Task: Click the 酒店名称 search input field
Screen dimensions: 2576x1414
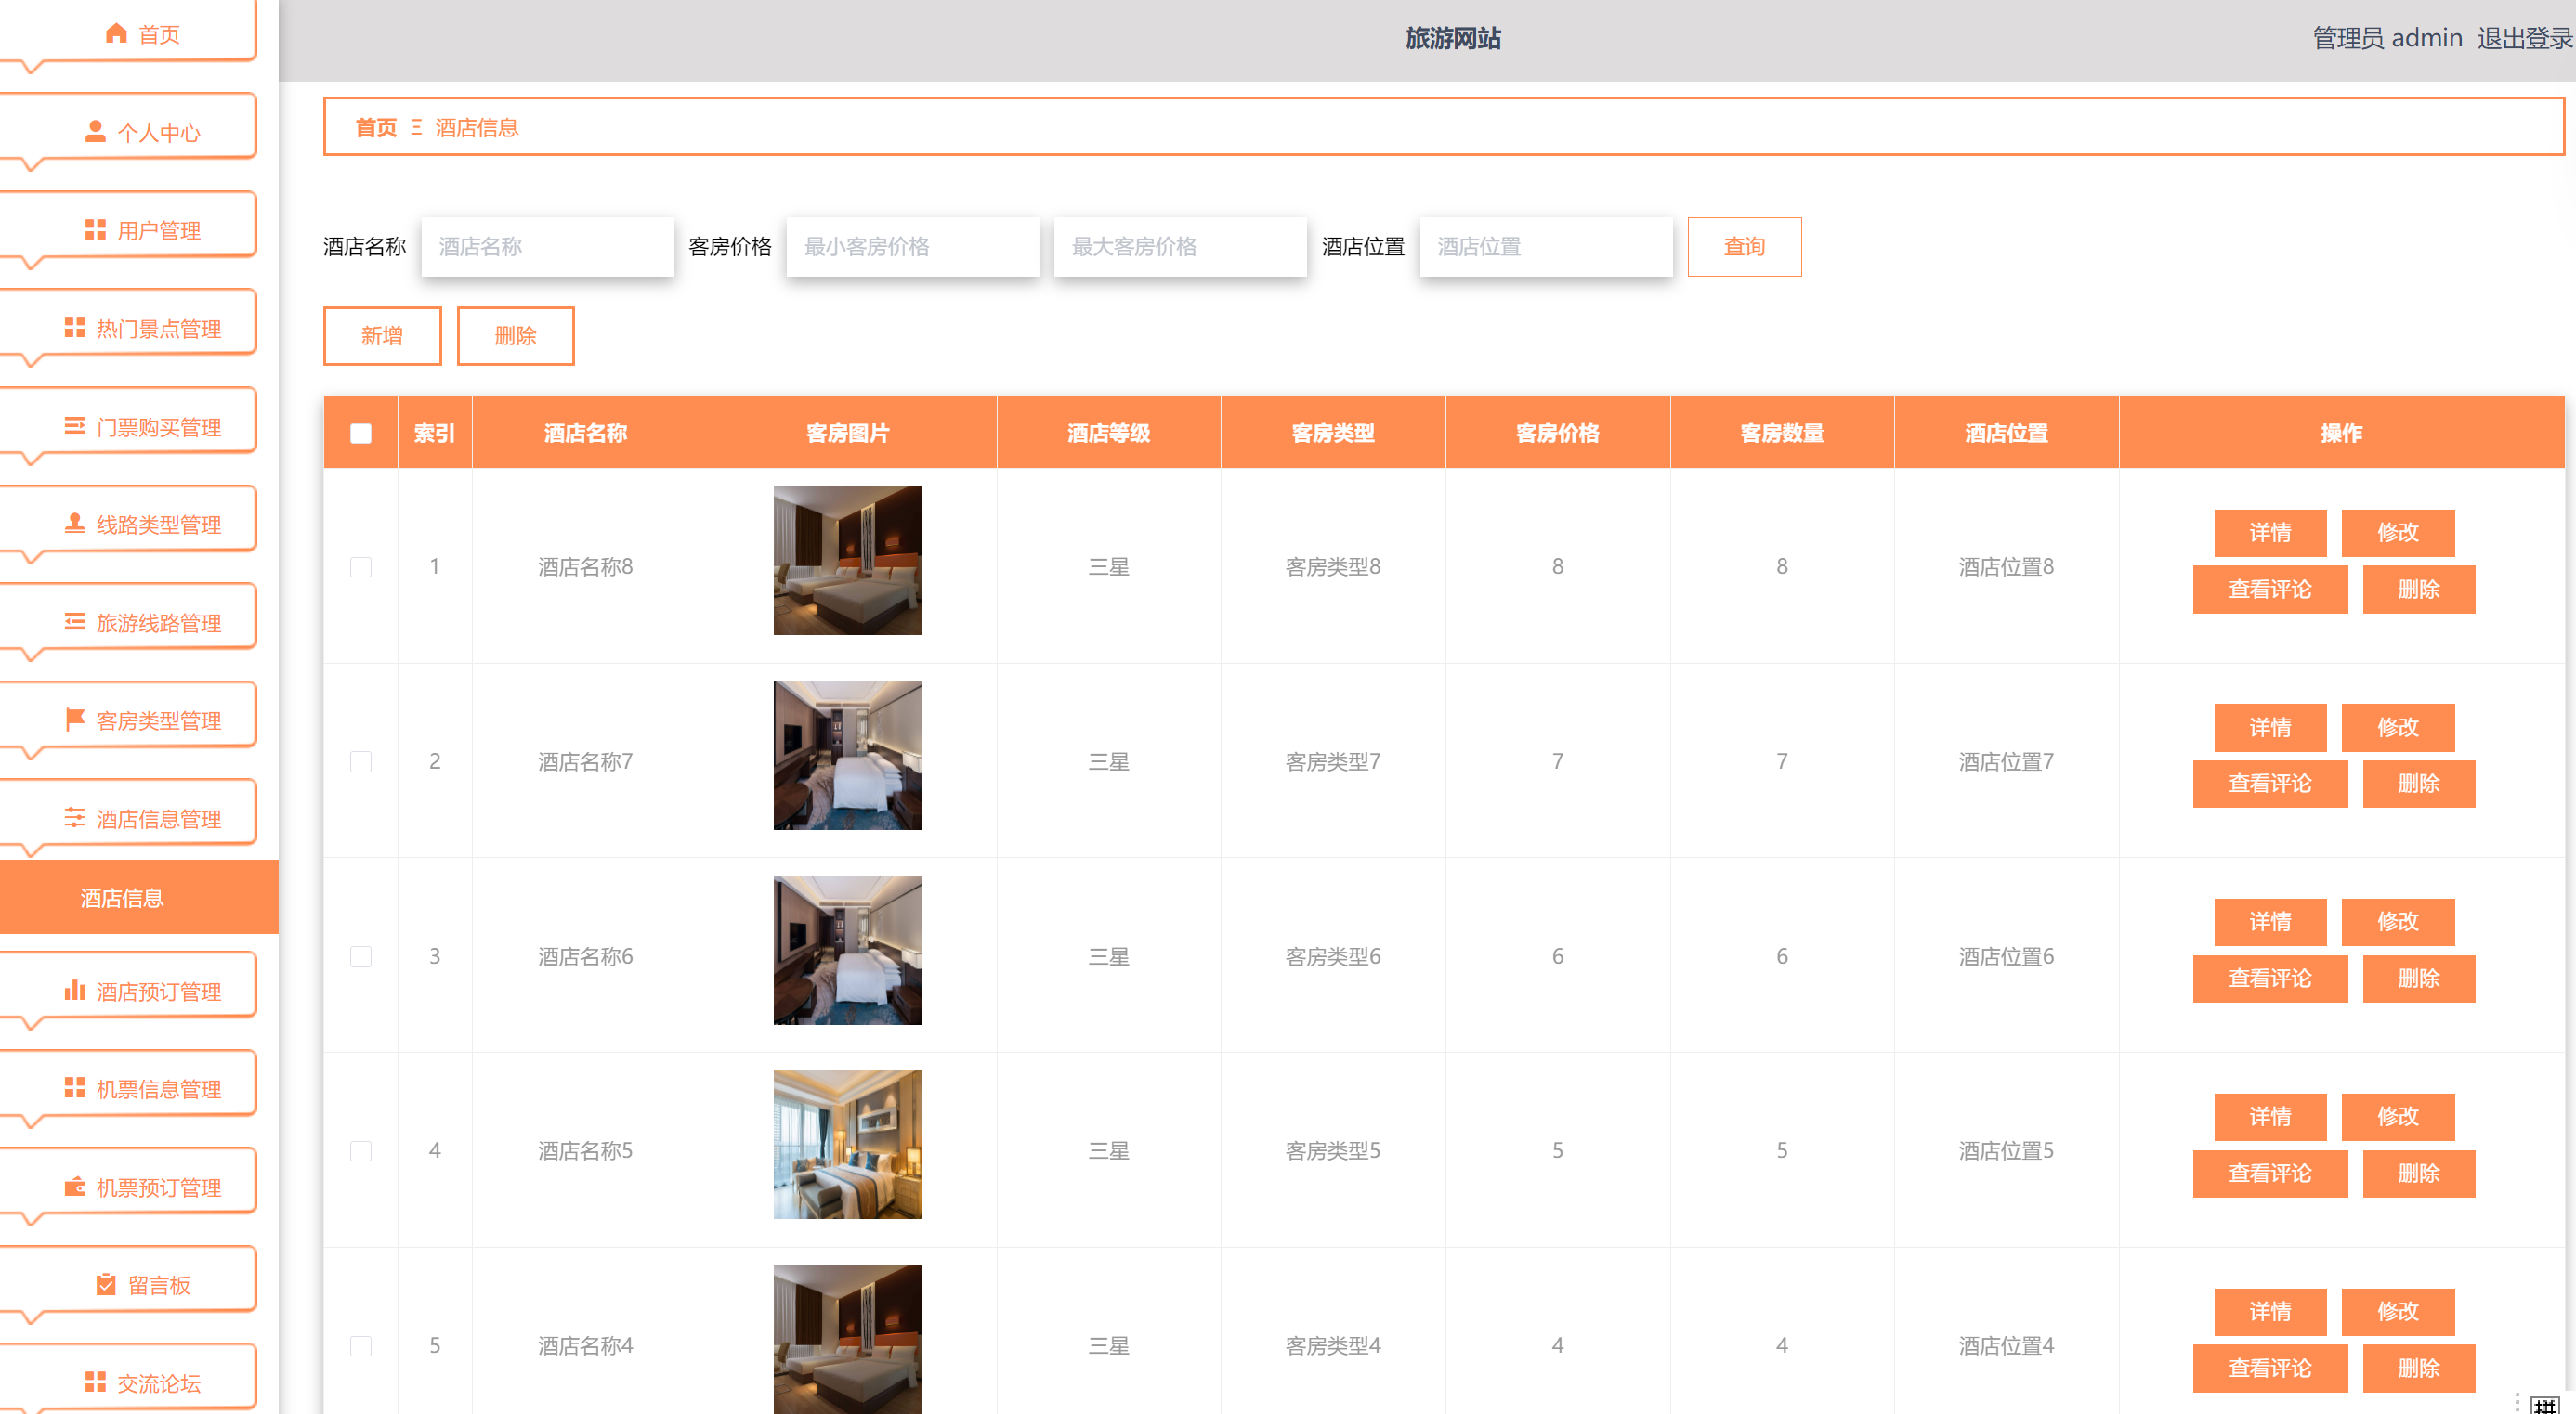Action: (x=547, y=246)
